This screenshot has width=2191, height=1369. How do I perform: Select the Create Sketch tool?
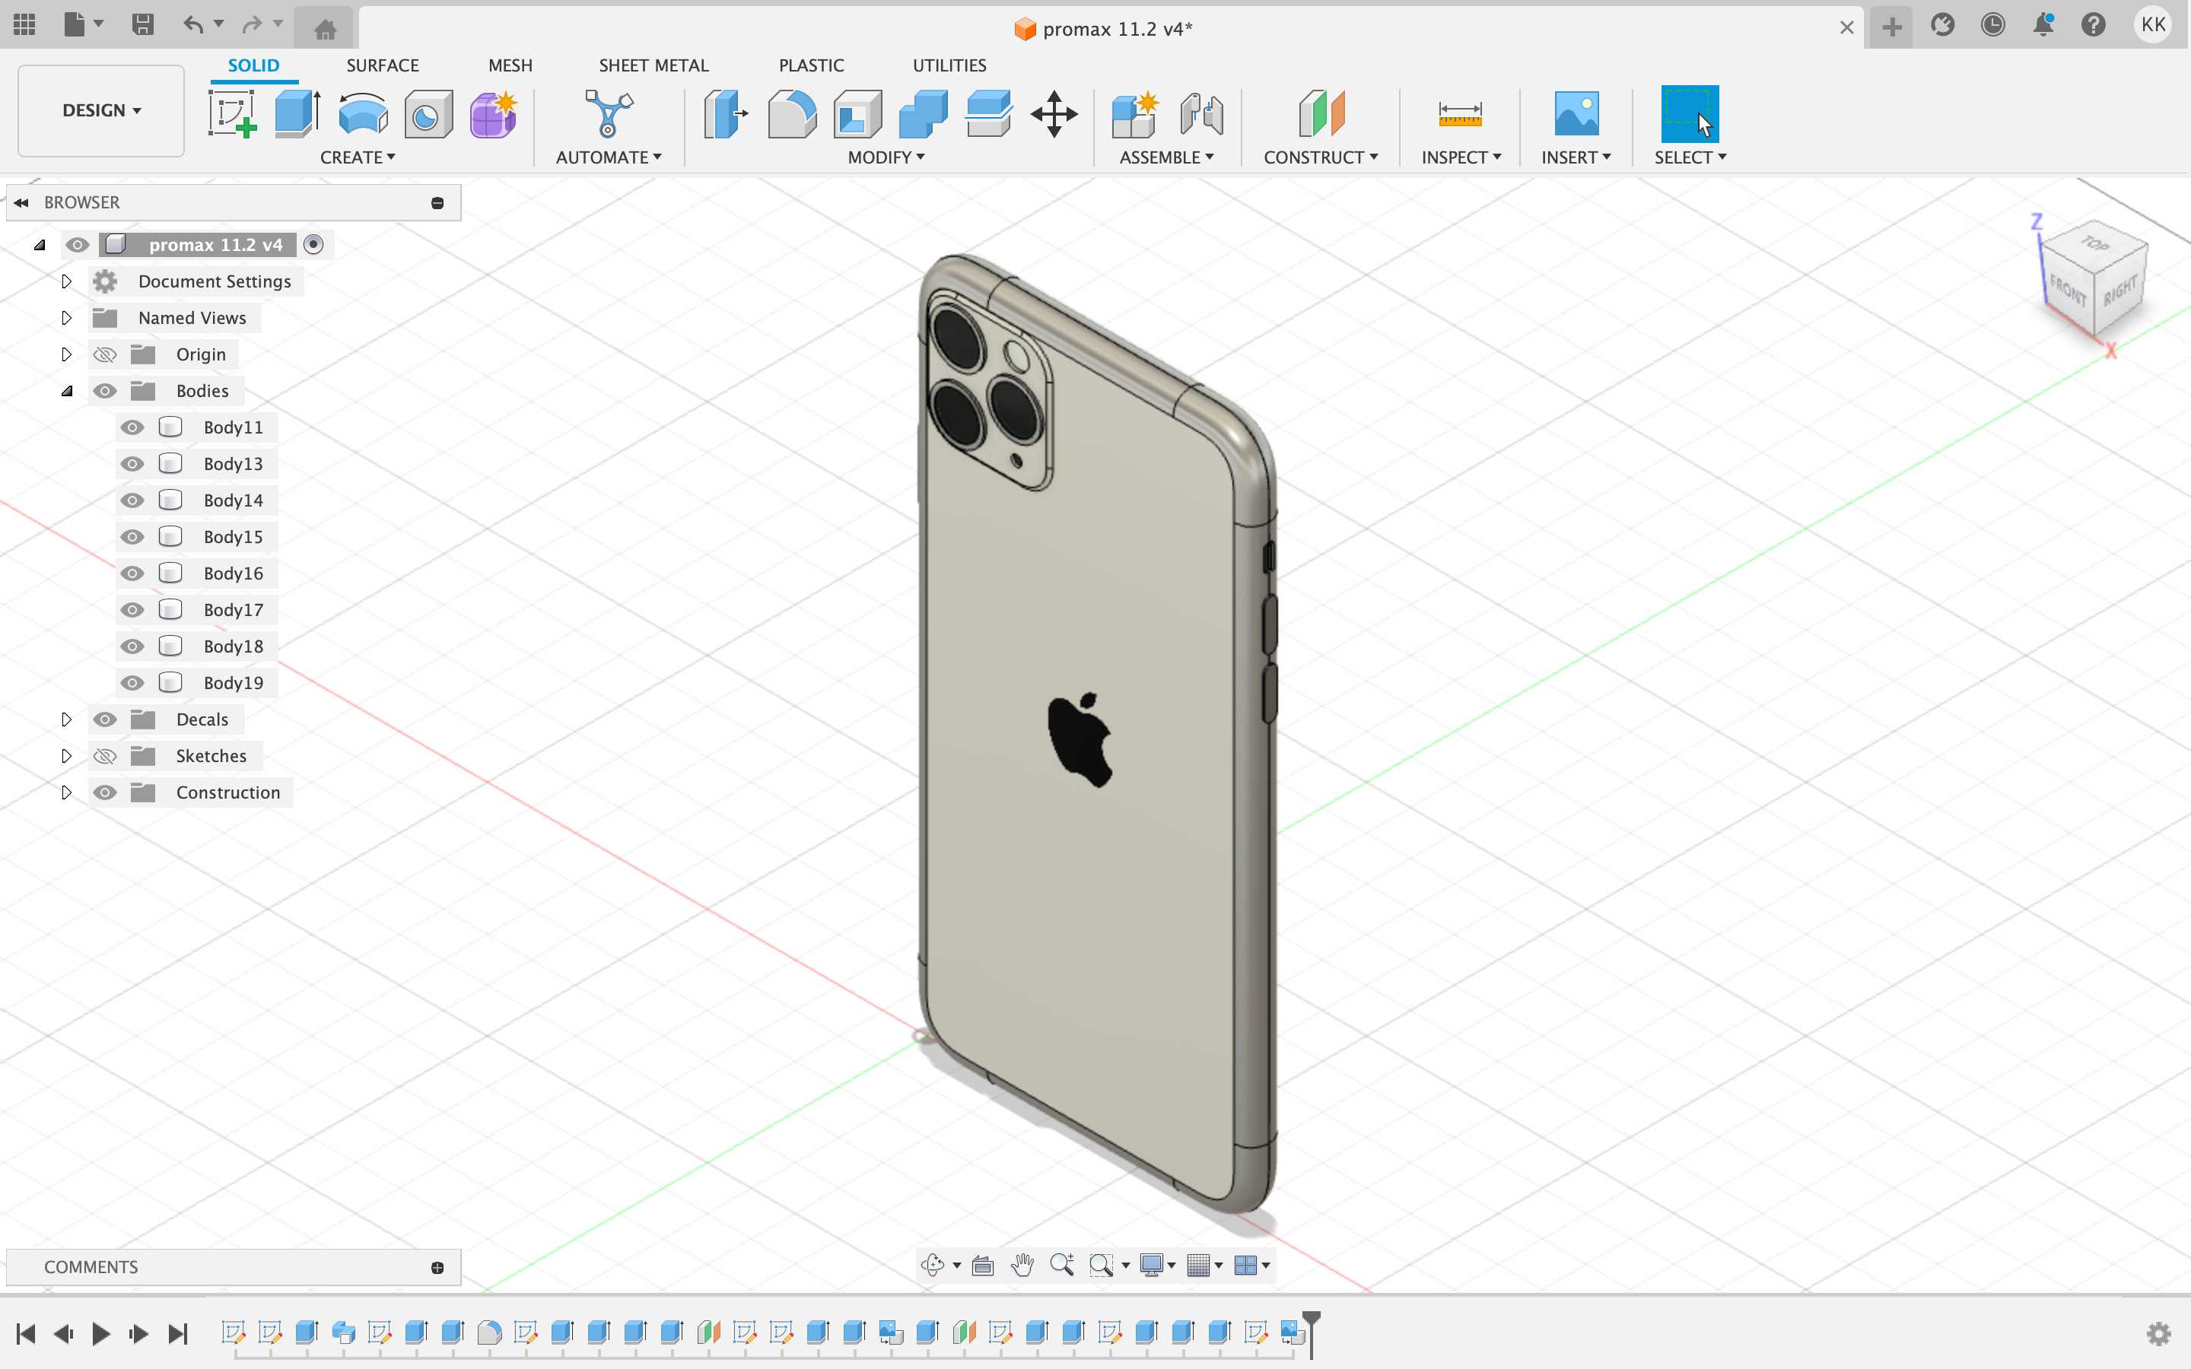point(233,114)
